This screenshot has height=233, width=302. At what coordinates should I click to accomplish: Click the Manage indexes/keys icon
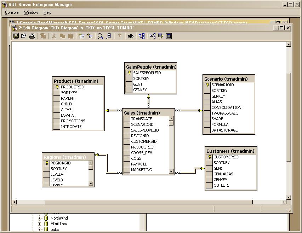pos(161,36)
